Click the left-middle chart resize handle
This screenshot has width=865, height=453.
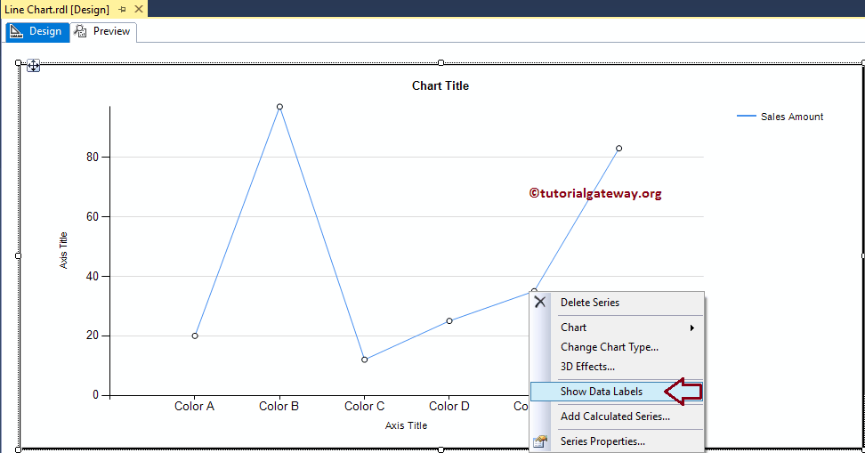coord(18,255)
